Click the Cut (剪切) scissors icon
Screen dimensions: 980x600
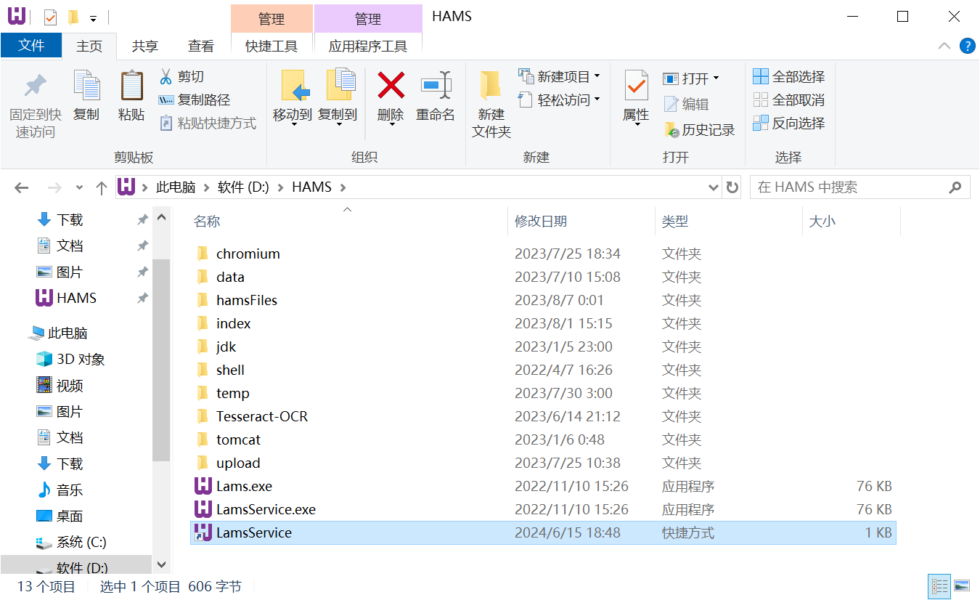[x=166, y=76]
